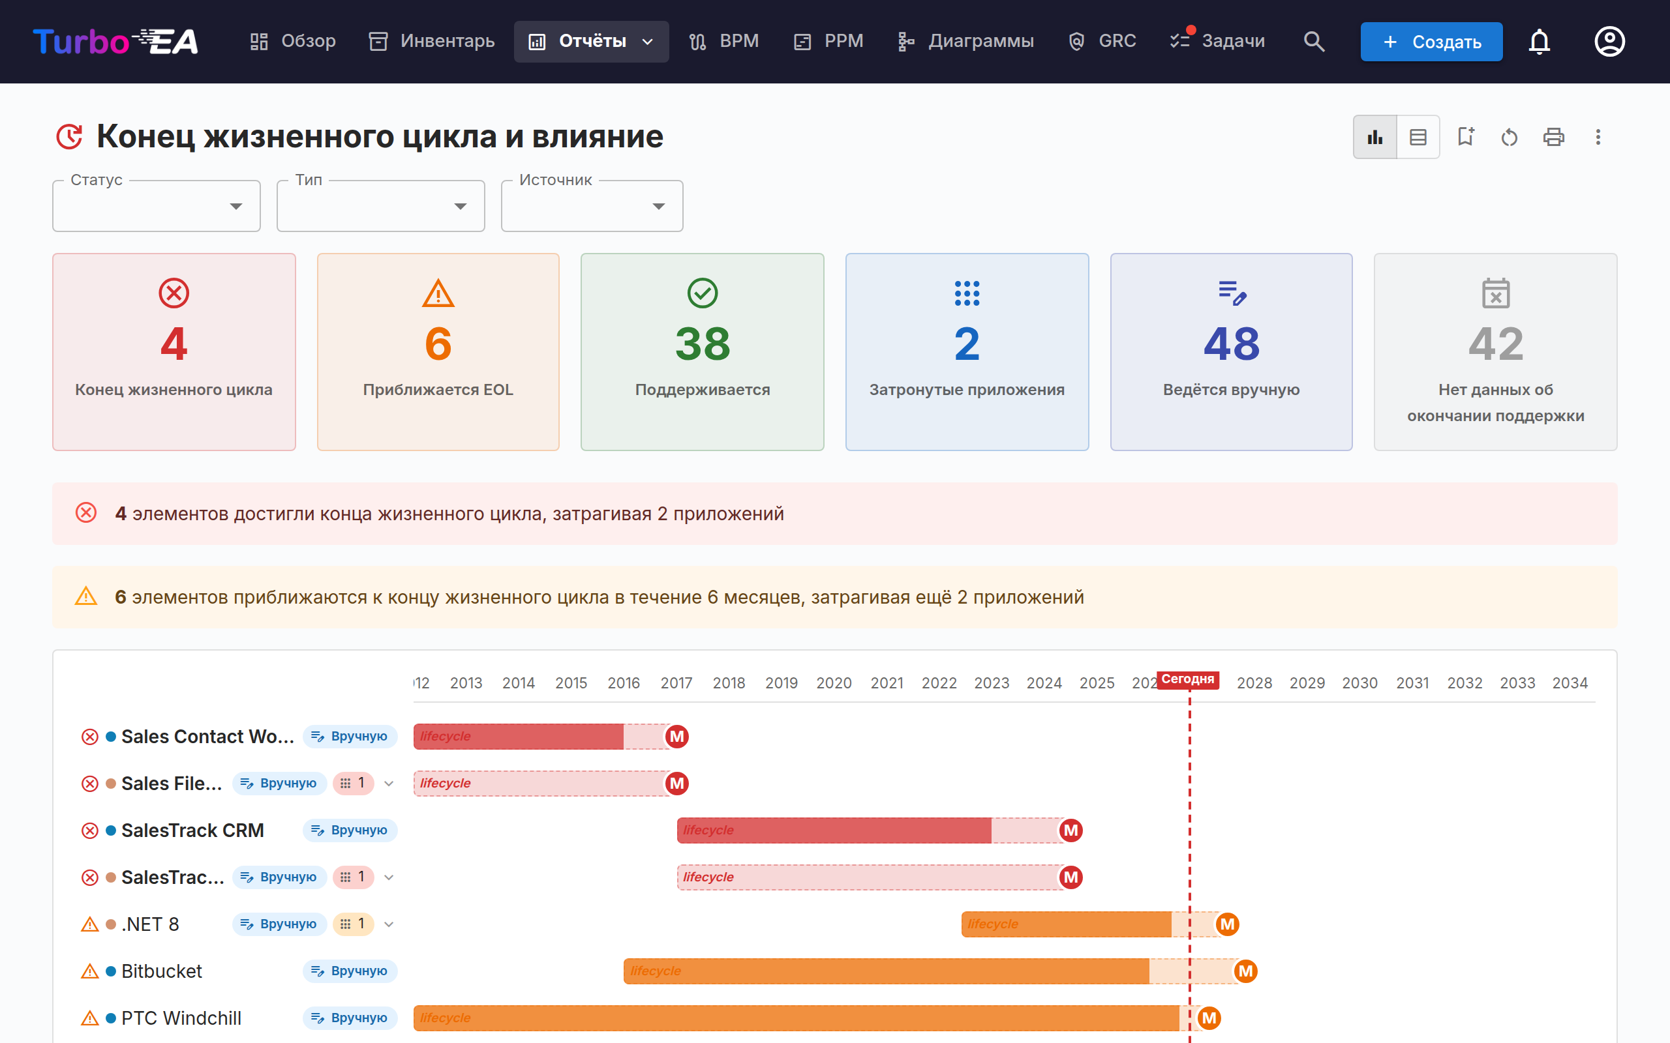Open the search magnifier icon

1314,41
